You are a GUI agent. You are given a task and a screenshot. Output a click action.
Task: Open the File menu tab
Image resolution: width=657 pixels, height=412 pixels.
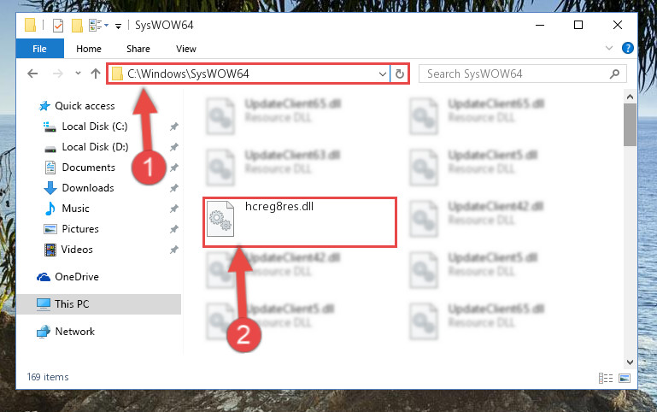click(x=40, y=49)
